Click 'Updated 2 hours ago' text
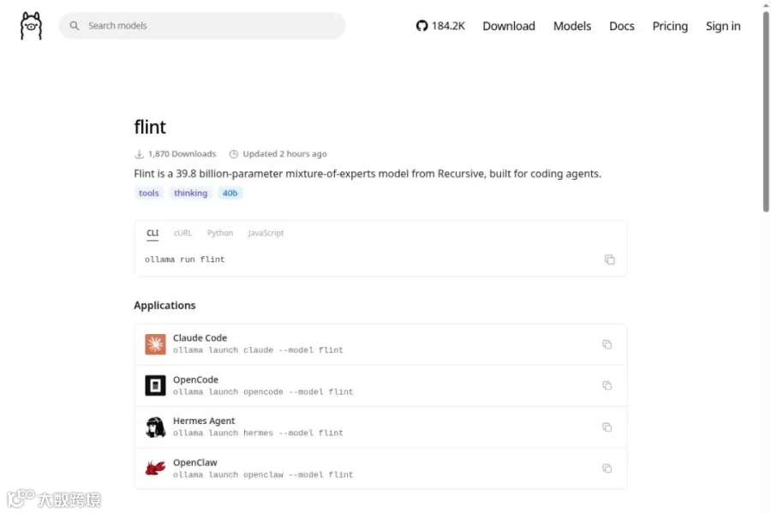The width and height of the screenshot is (771, 514). coord(284,154)
